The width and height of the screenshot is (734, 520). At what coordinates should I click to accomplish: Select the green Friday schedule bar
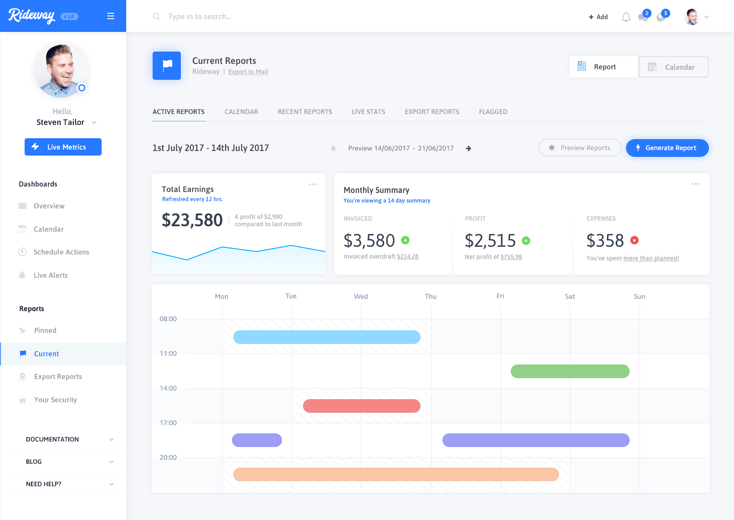click(570, 371)
